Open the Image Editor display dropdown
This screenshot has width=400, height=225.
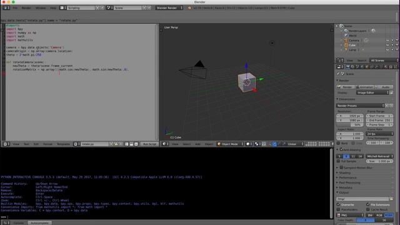372,92
